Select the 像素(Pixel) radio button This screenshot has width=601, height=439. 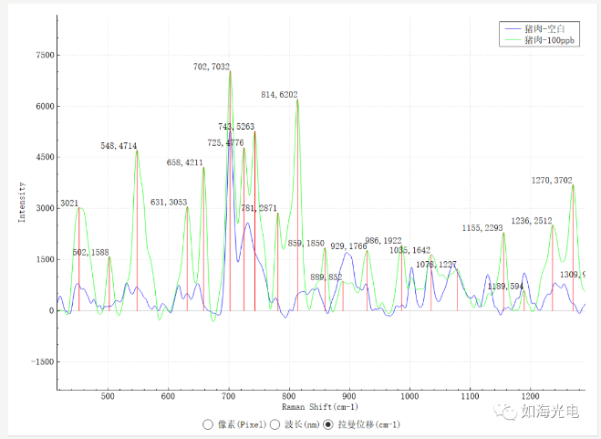pyautogui.click(x=209, y=424)
